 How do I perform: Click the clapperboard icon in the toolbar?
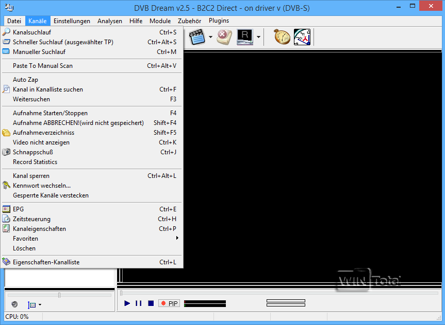197,37
